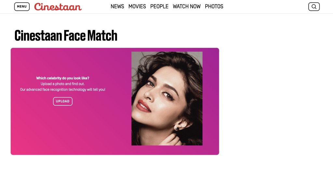Click the portrait photo in the banner
The height and width of the screenshot is (172, 333).
click(x=167, y=99)
